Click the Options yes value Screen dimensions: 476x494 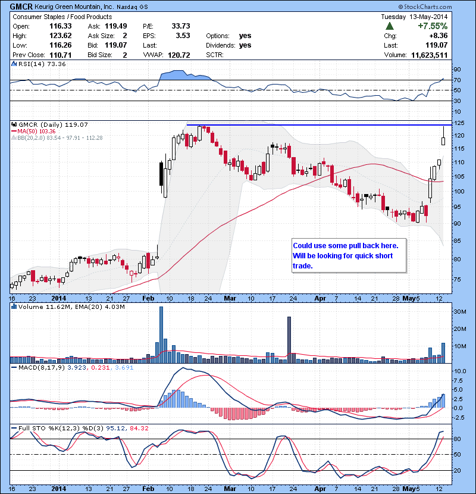pos(245,36)
